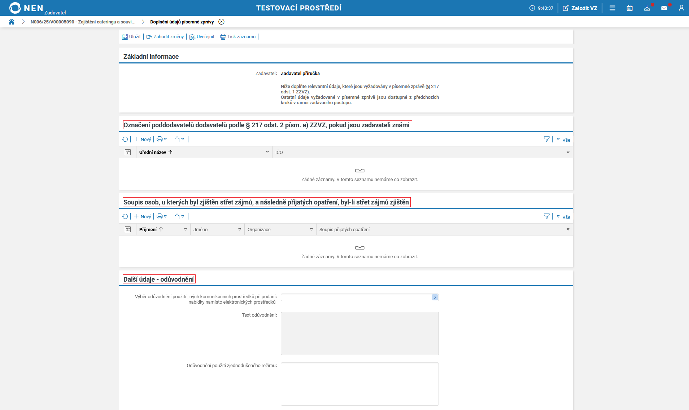Click the IČO column header
This screenshot has width=689, height=410.
(279, 152)
